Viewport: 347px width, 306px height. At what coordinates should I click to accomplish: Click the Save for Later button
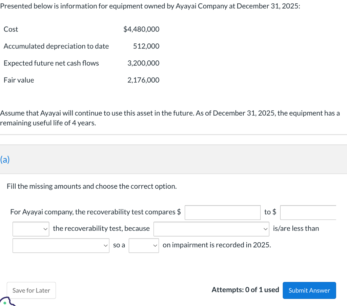coord(31,290)
